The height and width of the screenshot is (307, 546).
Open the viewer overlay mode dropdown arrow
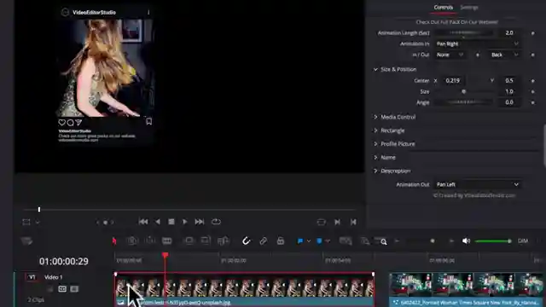coord(38,222)
